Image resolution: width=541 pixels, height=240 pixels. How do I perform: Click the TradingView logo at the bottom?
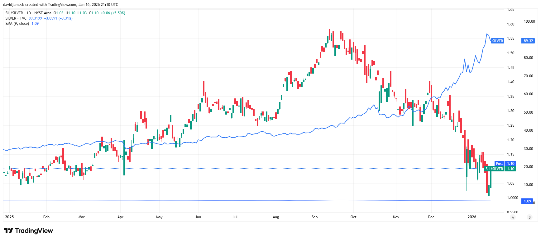28,231
